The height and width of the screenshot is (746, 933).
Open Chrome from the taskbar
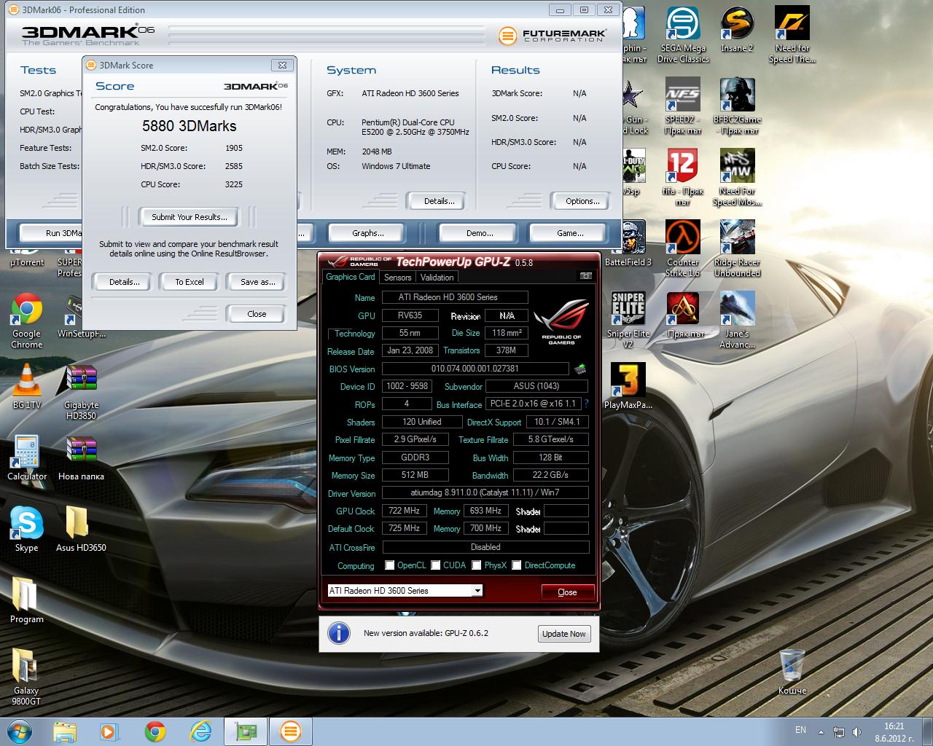pyautogui.click(x=155, y=731)
